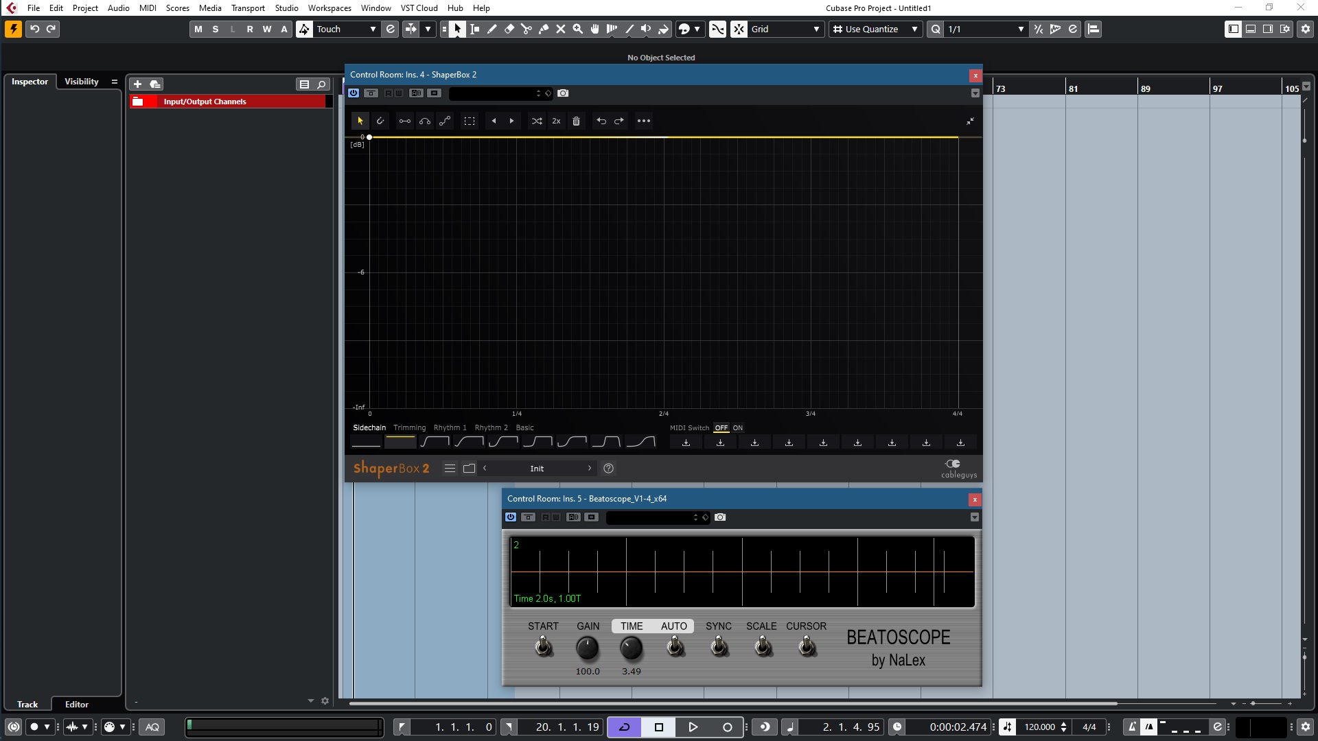Image resolution: width=1318 pixels, height=741 pixels.
Task: Shift ShaperBox waveform left
Action: [x=494, y=121]
